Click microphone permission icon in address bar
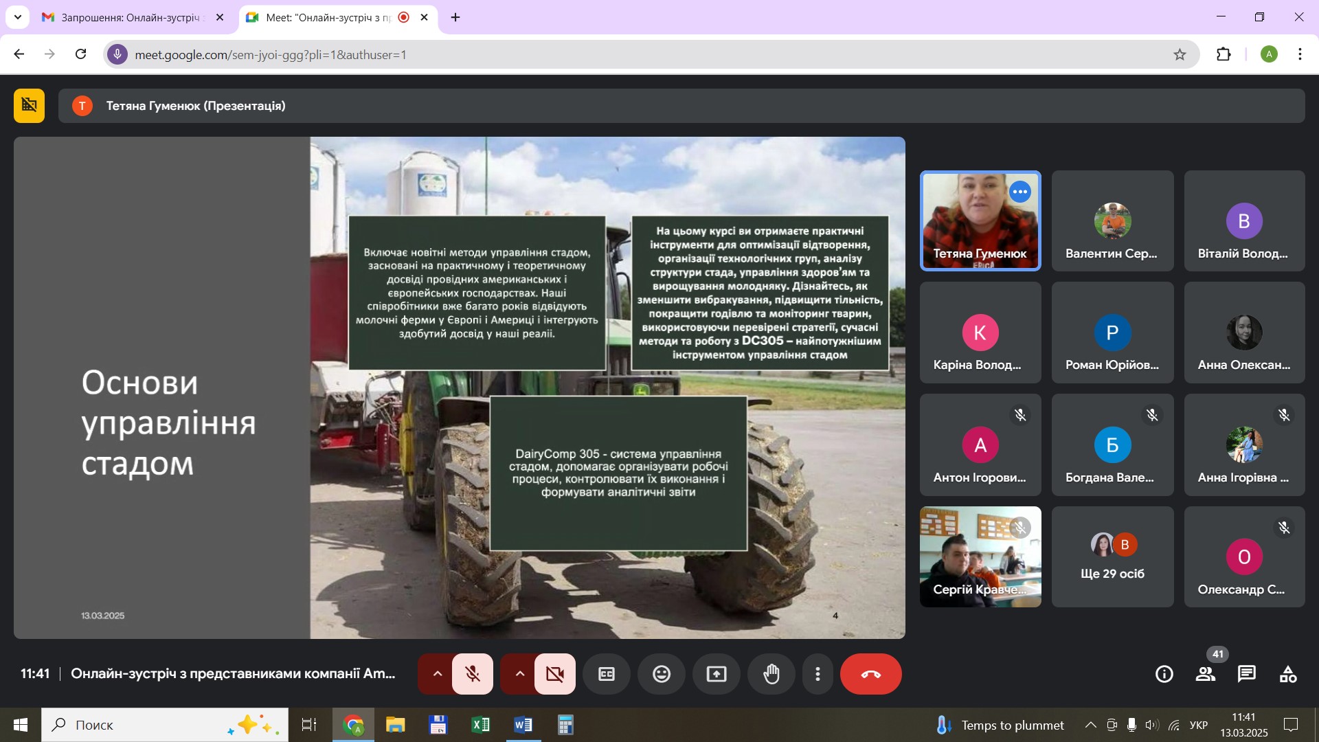The image size is (1319, 742). [x=117, y=54]
